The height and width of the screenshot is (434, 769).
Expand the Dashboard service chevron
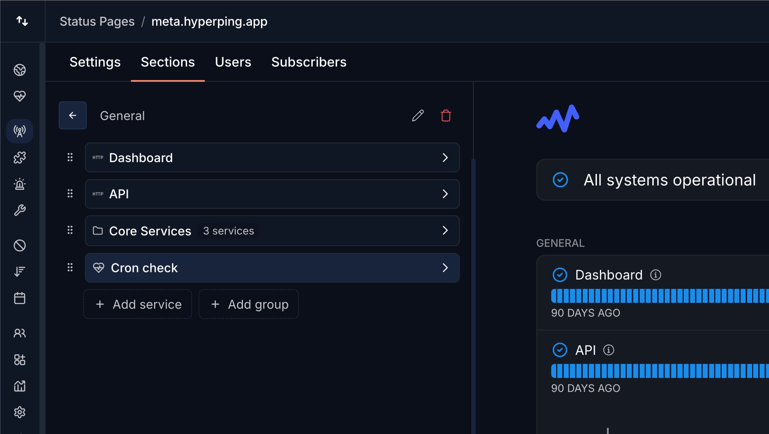tap(445, 157)
